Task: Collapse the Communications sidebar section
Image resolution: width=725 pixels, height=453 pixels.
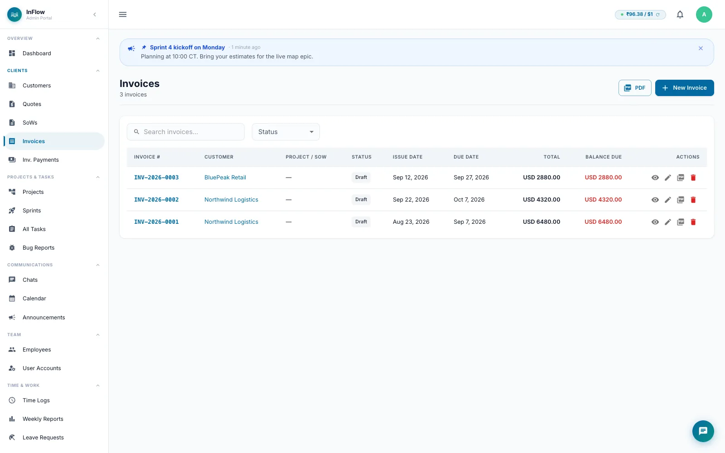Action: pyautogui.click(x=98, y=265)
